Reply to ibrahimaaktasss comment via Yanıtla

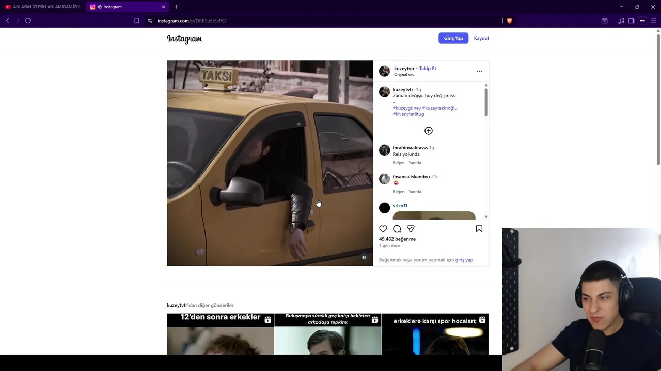tap(415, 163)
